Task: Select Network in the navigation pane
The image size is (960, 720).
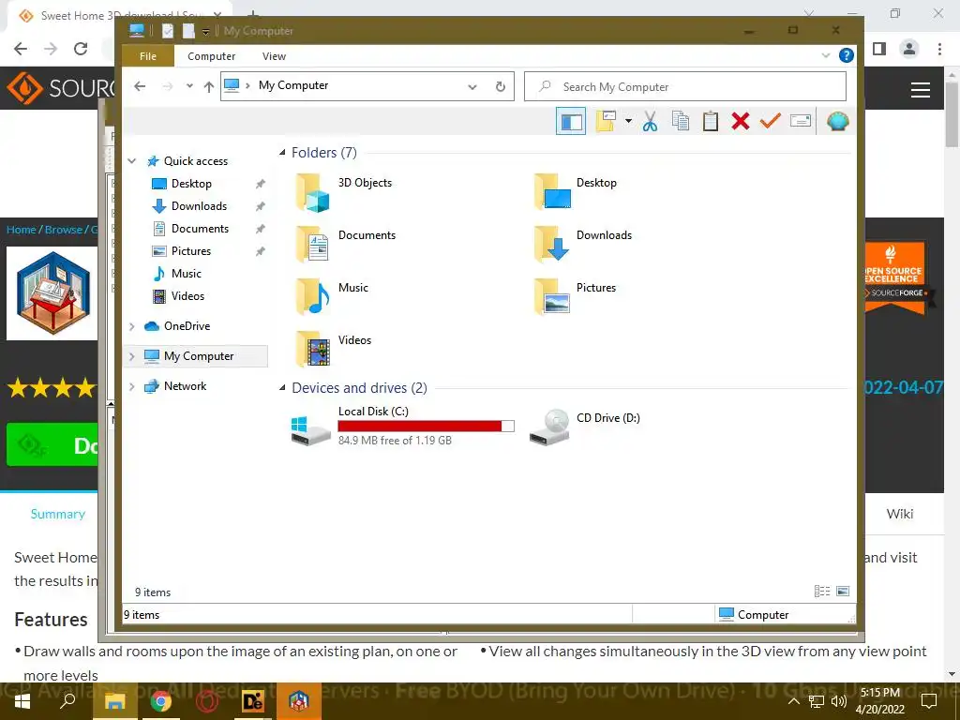Action: click(185, 386)
